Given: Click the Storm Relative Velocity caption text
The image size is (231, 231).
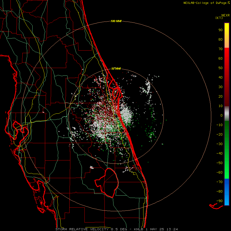Looking at the screenshot, I should click(117, 229).
